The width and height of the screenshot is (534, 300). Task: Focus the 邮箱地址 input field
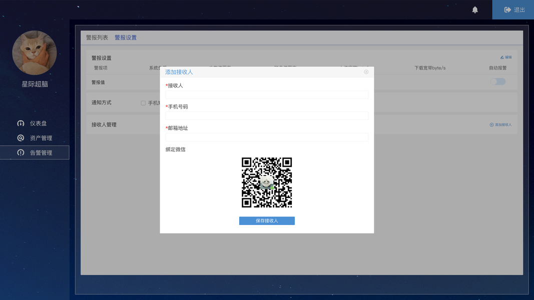click(267, 137)
